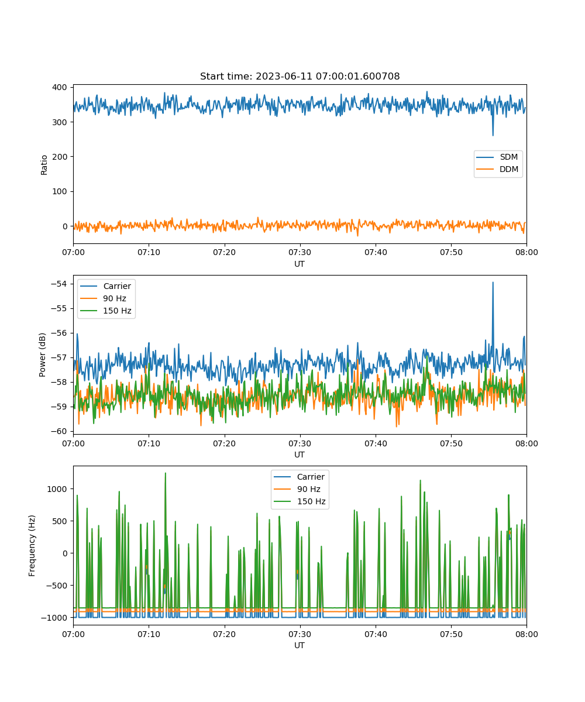Click 07:30 tick label under top plot

pos(300,252)
